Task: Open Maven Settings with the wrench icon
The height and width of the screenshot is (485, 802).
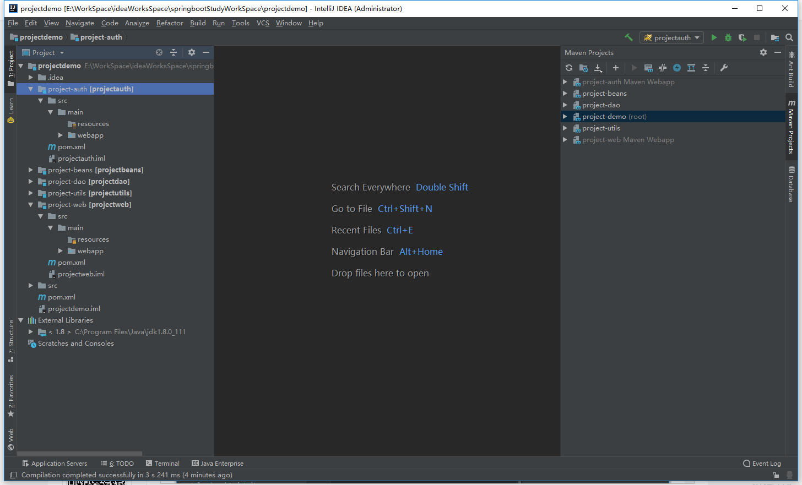Action: coord(724,68)
